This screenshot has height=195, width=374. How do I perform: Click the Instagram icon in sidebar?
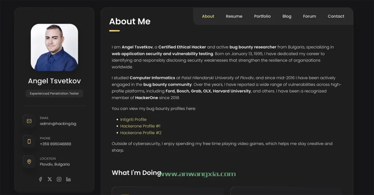[59, 179]
